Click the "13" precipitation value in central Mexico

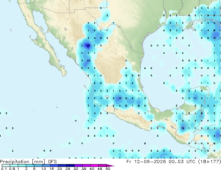tap(120, 98)
